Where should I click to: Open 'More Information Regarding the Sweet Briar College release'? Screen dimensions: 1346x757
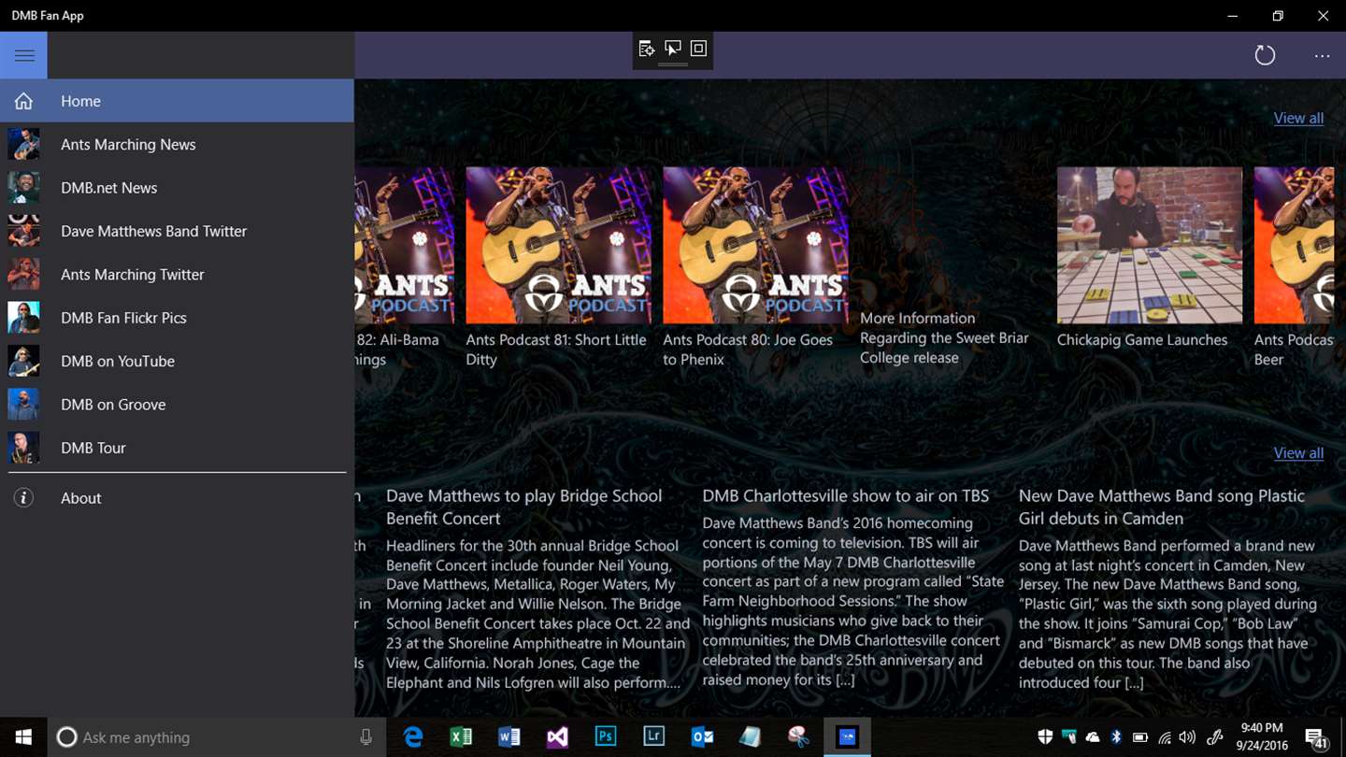pos(944,338)
